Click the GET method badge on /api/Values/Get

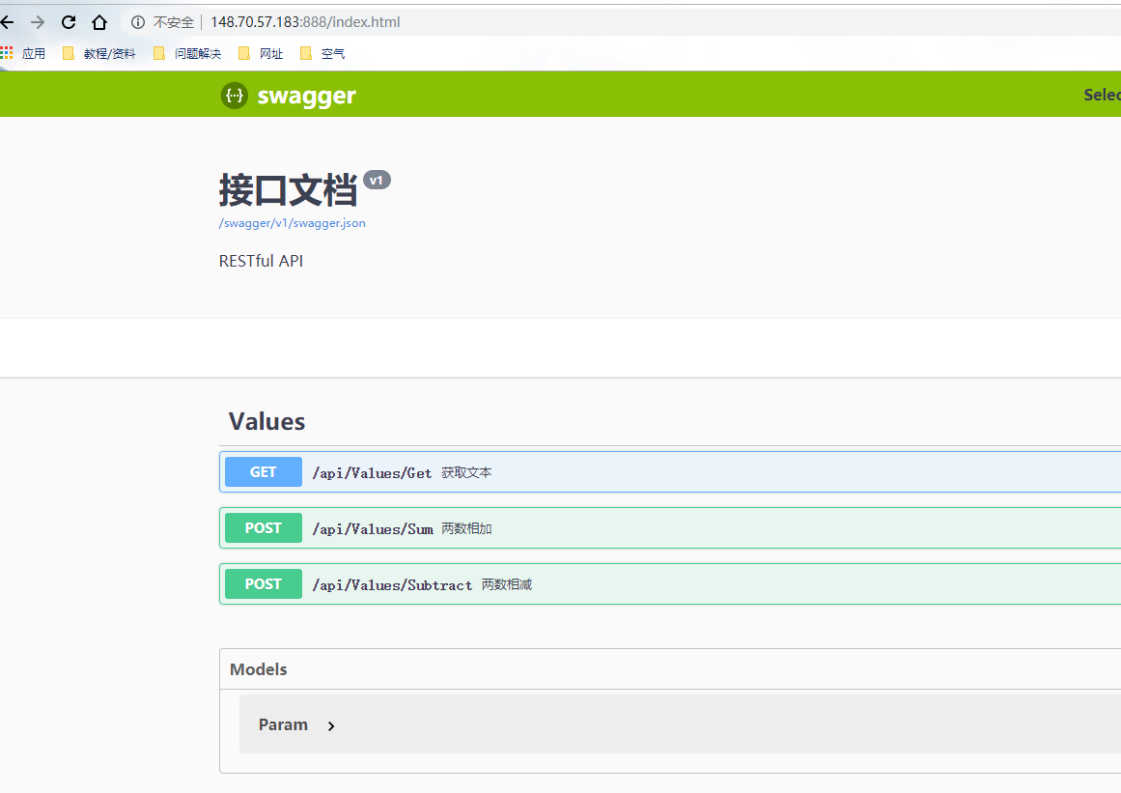(263, 471)
